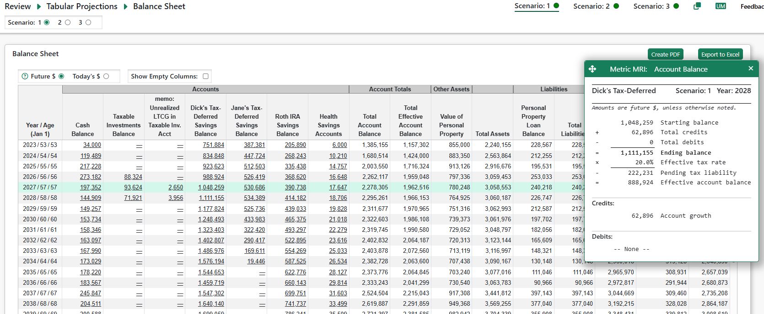This screenshot has width=764, height=314.
Task: Click Jane's Tax-Deferred value 387,381
Action: click(x=254, y=145)
